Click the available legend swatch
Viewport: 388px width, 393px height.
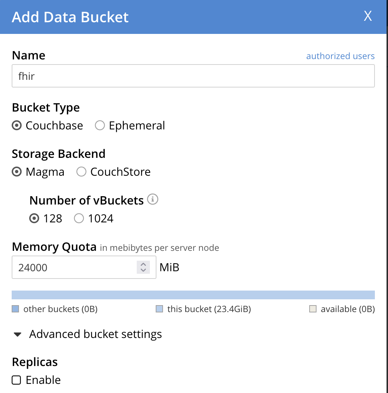click(313, 309)
